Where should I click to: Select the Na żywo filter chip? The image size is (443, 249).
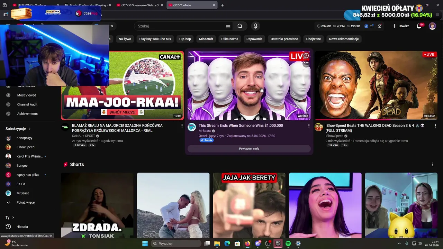[x=125, y=39]
